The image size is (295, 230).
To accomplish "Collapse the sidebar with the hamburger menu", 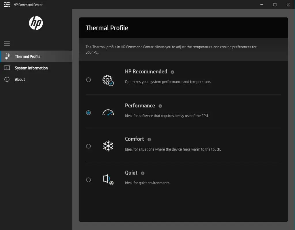I will pos(7,44).
